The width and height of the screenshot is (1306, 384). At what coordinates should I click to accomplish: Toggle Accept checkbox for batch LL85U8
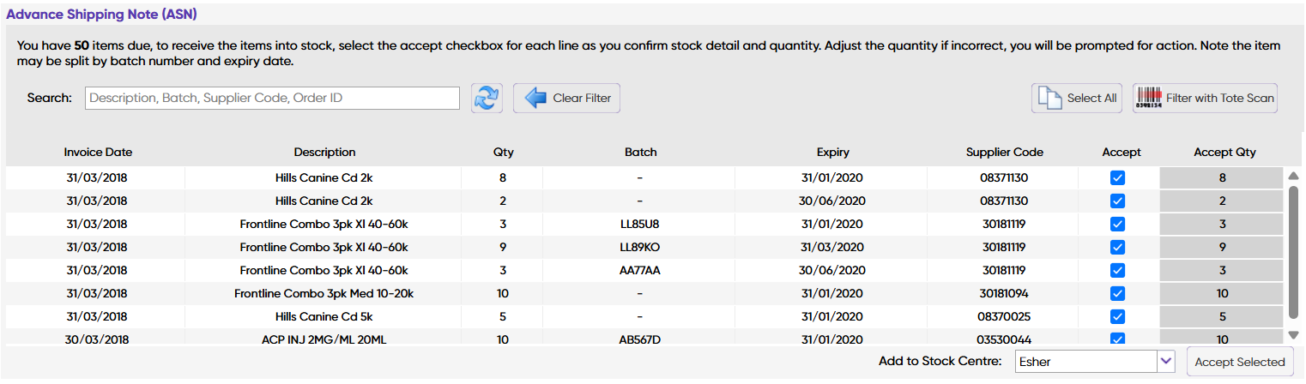coord(1117,225)
